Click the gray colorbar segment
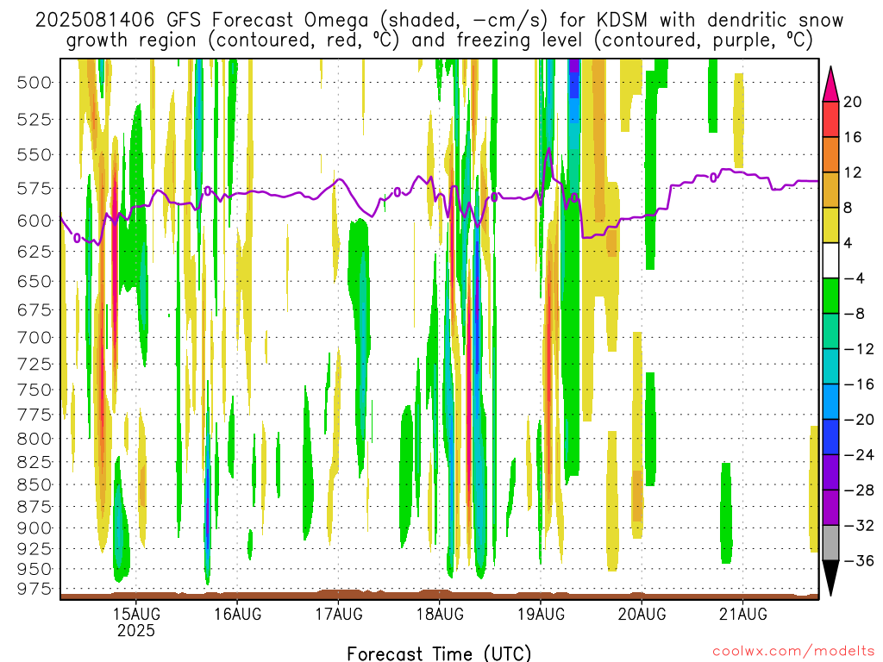 (x=830, y=543)
